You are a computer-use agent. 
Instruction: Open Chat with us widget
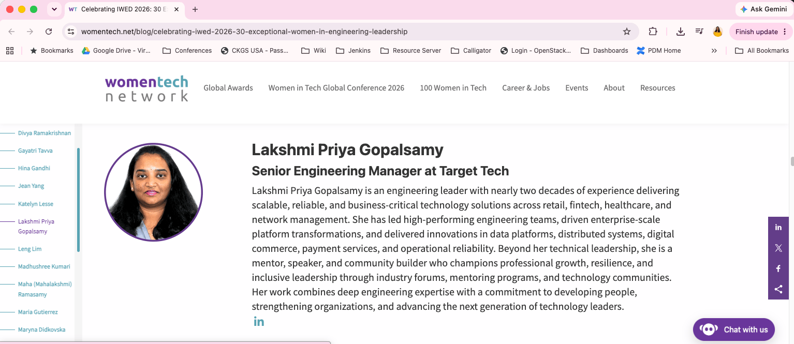[734, 330]
